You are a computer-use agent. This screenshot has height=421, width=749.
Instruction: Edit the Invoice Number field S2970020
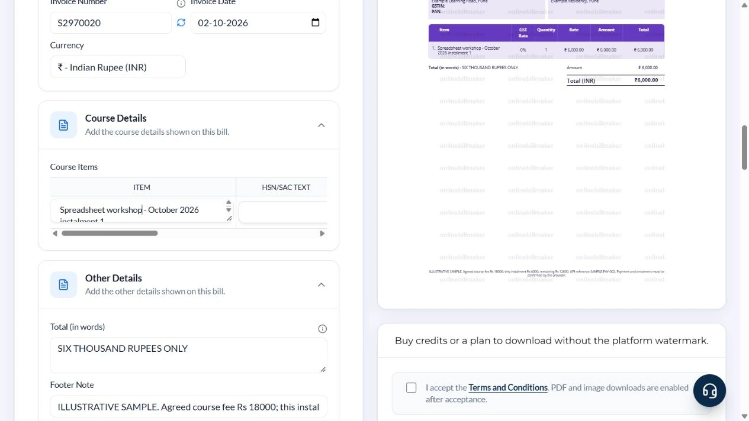tap(111, 22)
